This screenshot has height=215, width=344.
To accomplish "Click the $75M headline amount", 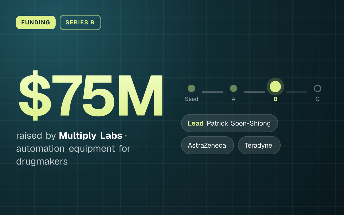I will pyautogui.click(x=91, y=95).
